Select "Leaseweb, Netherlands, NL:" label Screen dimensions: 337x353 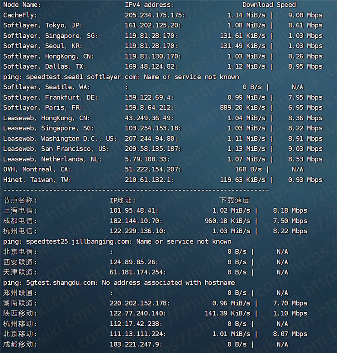tap(52, 159)
